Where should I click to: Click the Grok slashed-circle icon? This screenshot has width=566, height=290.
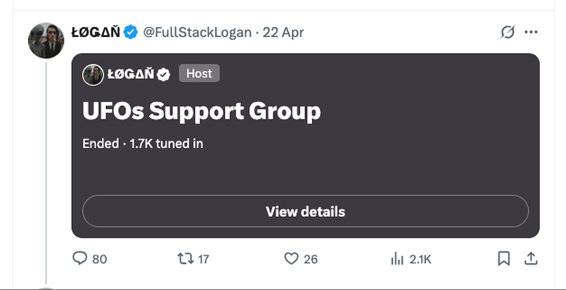508,32
